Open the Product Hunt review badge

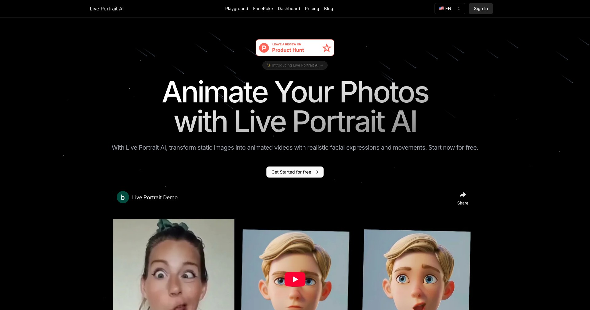pyautogui.click(x=295, y=48)
